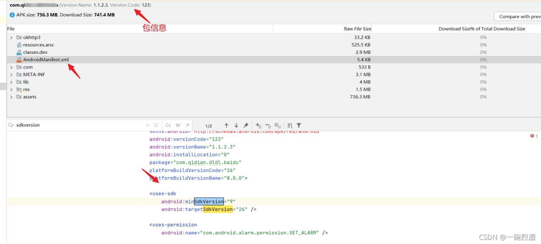Click the previous occurrence up arrow

[x=227, y=125]
